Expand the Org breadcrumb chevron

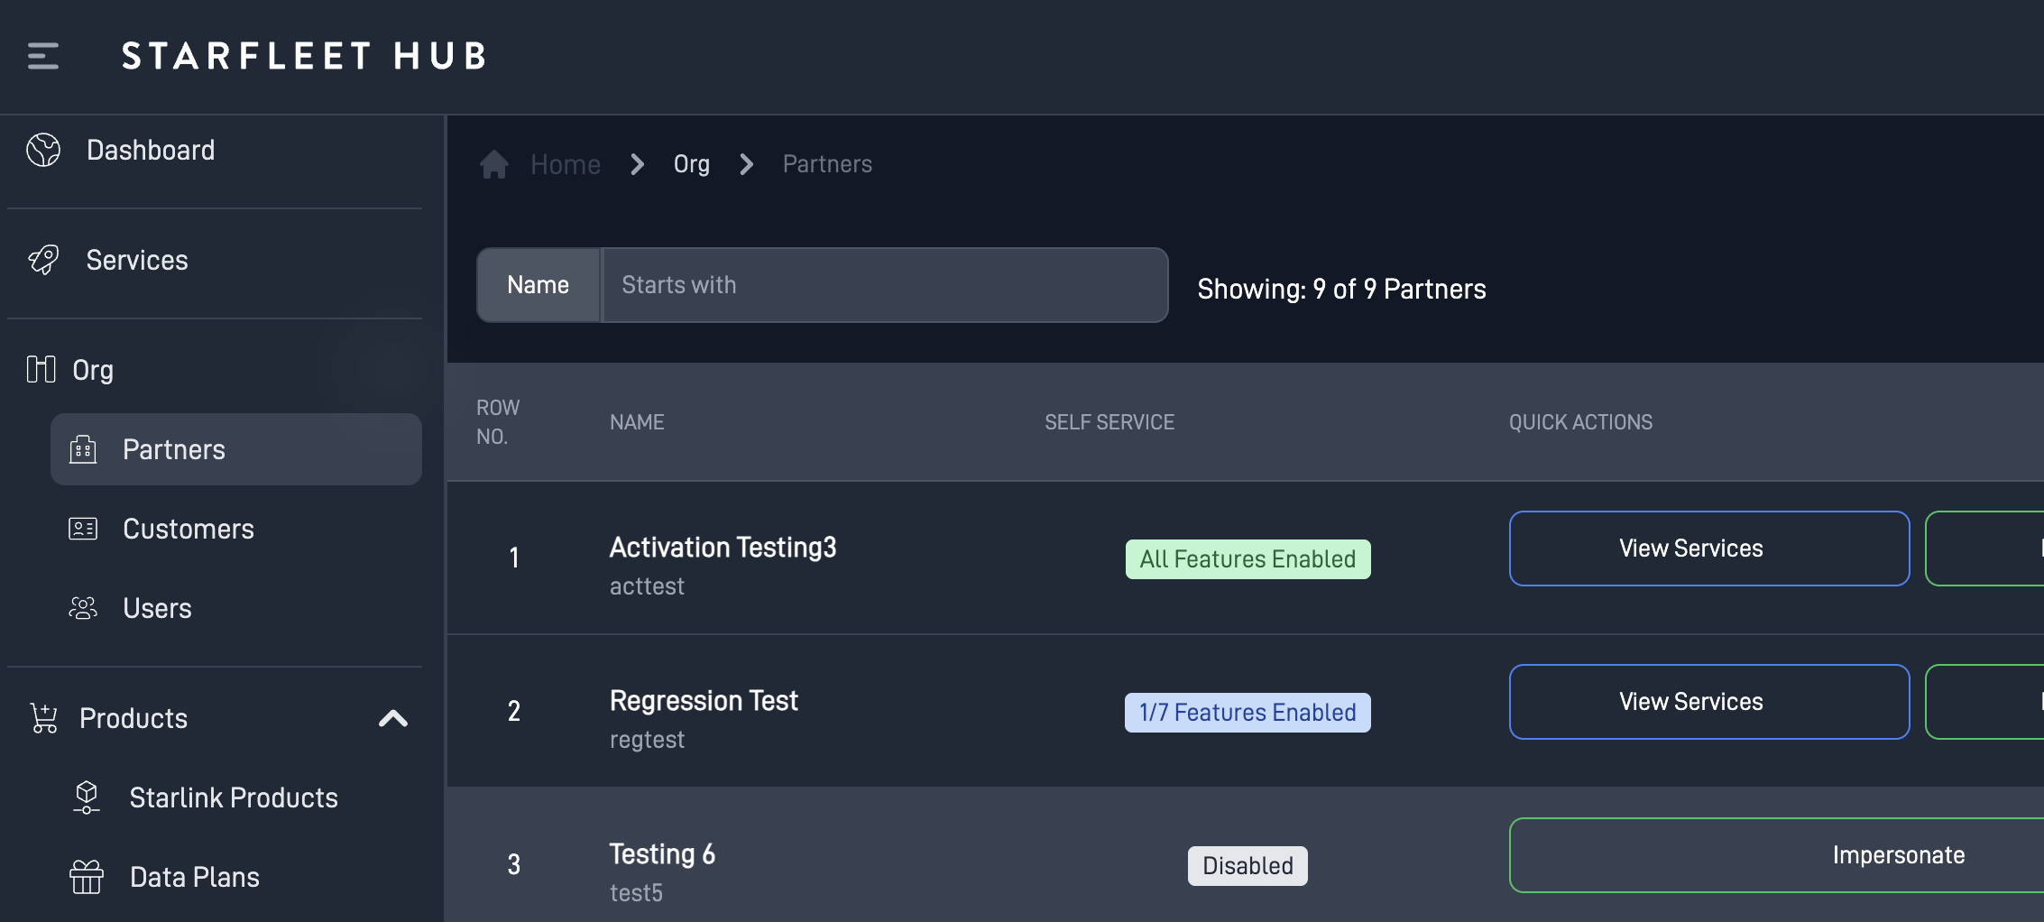pos(746,164)
